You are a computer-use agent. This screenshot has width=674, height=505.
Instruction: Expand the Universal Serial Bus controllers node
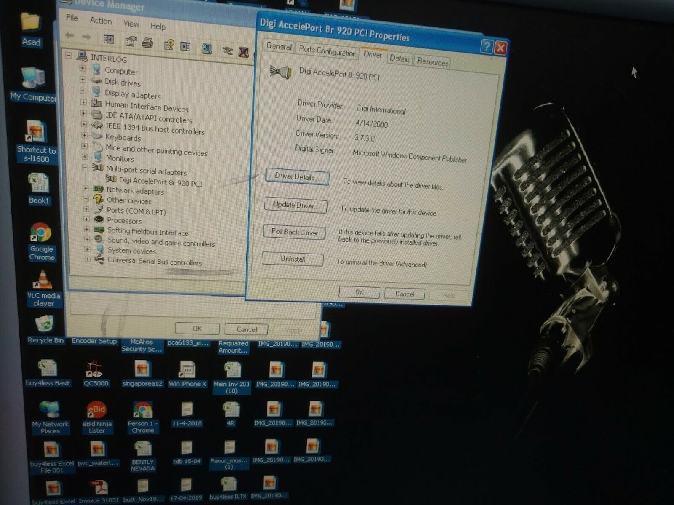[88, 259]
